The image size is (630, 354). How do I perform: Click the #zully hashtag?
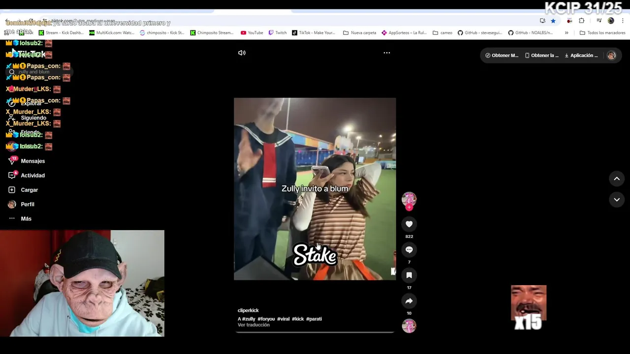click(x=249, y=319)
